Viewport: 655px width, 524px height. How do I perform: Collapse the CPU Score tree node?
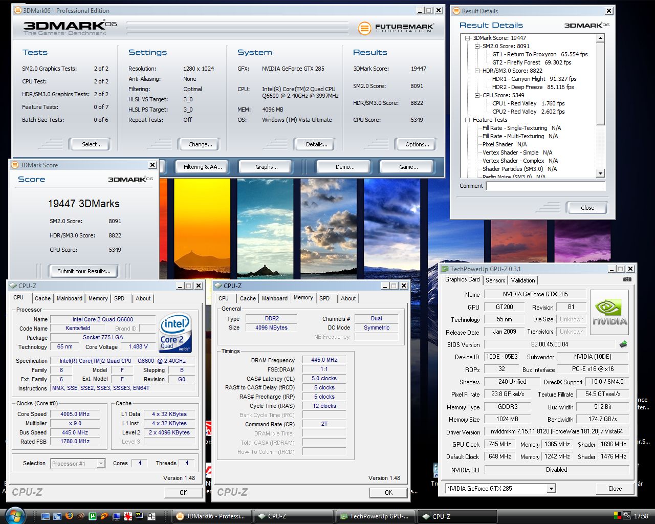click(477, 95)
